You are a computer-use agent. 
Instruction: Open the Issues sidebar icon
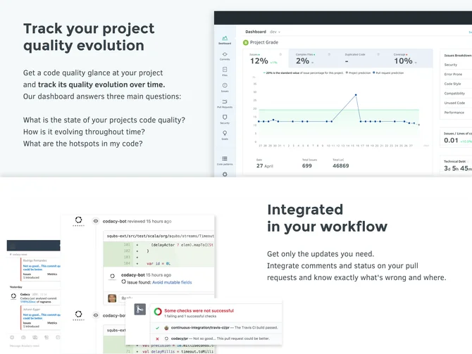click(x=225, y=85)
